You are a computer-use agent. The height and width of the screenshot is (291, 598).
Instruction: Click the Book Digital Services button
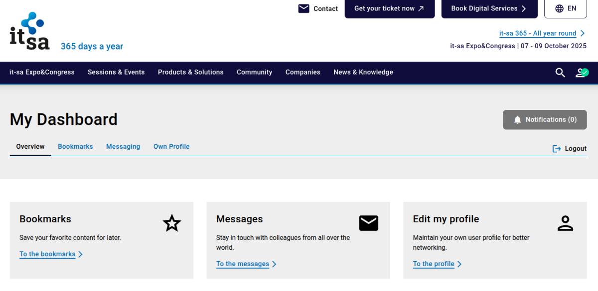[489, 8]
